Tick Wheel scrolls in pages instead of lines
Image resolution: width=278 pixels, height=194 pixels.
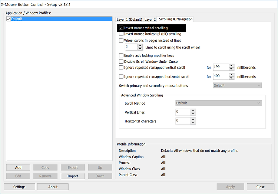click(x=121, y=40)
